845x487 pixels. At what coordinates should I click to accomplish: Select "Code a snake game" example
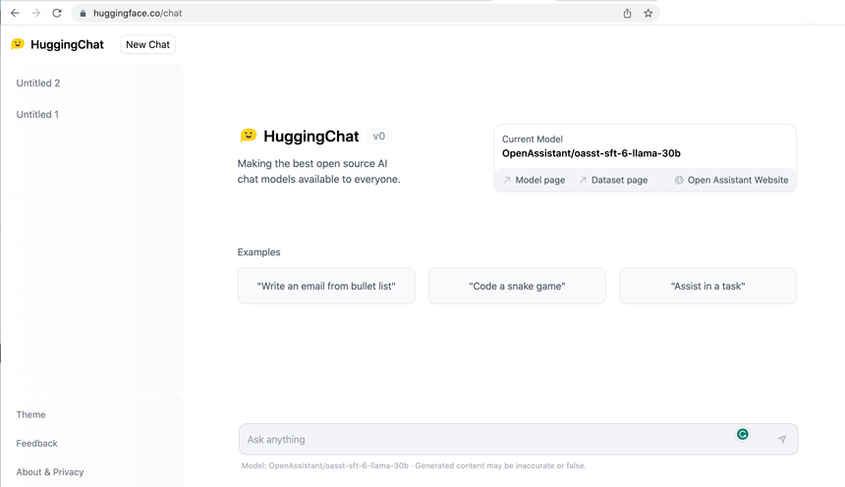click(x=517, y=286)
